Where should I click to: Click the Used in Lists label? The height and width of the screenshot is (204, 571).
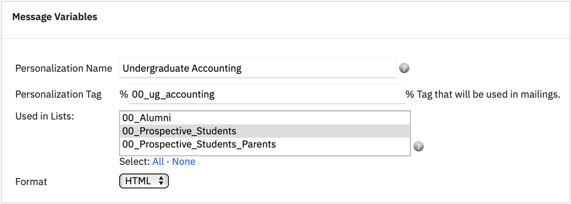coord(45,116)
